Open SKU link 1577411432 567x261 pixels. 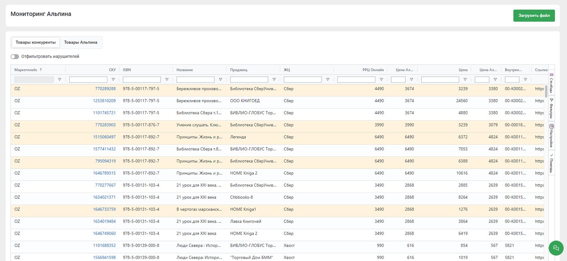[104, 149]
